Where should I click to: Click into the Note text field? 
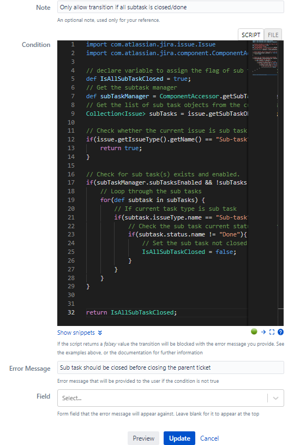click(x=170, y=7)
